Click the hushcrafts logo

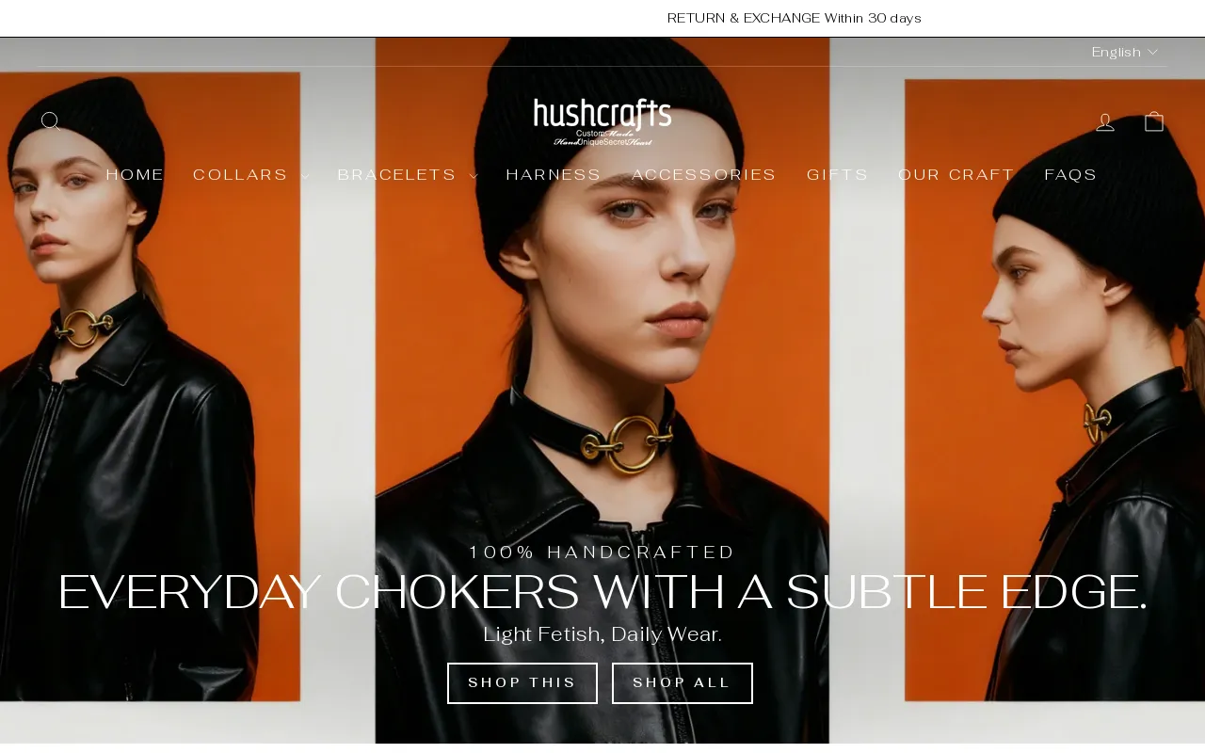pyautogui.click(x=602, y=121)
